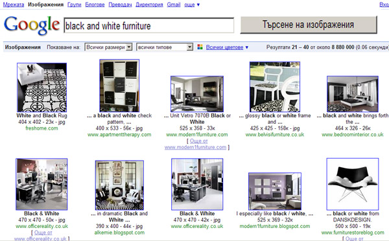Image resolution: width=389 pixels, height=241 pixels.
Task: Expand the Всички размери size dropdown
Action: tap(108, 47)
